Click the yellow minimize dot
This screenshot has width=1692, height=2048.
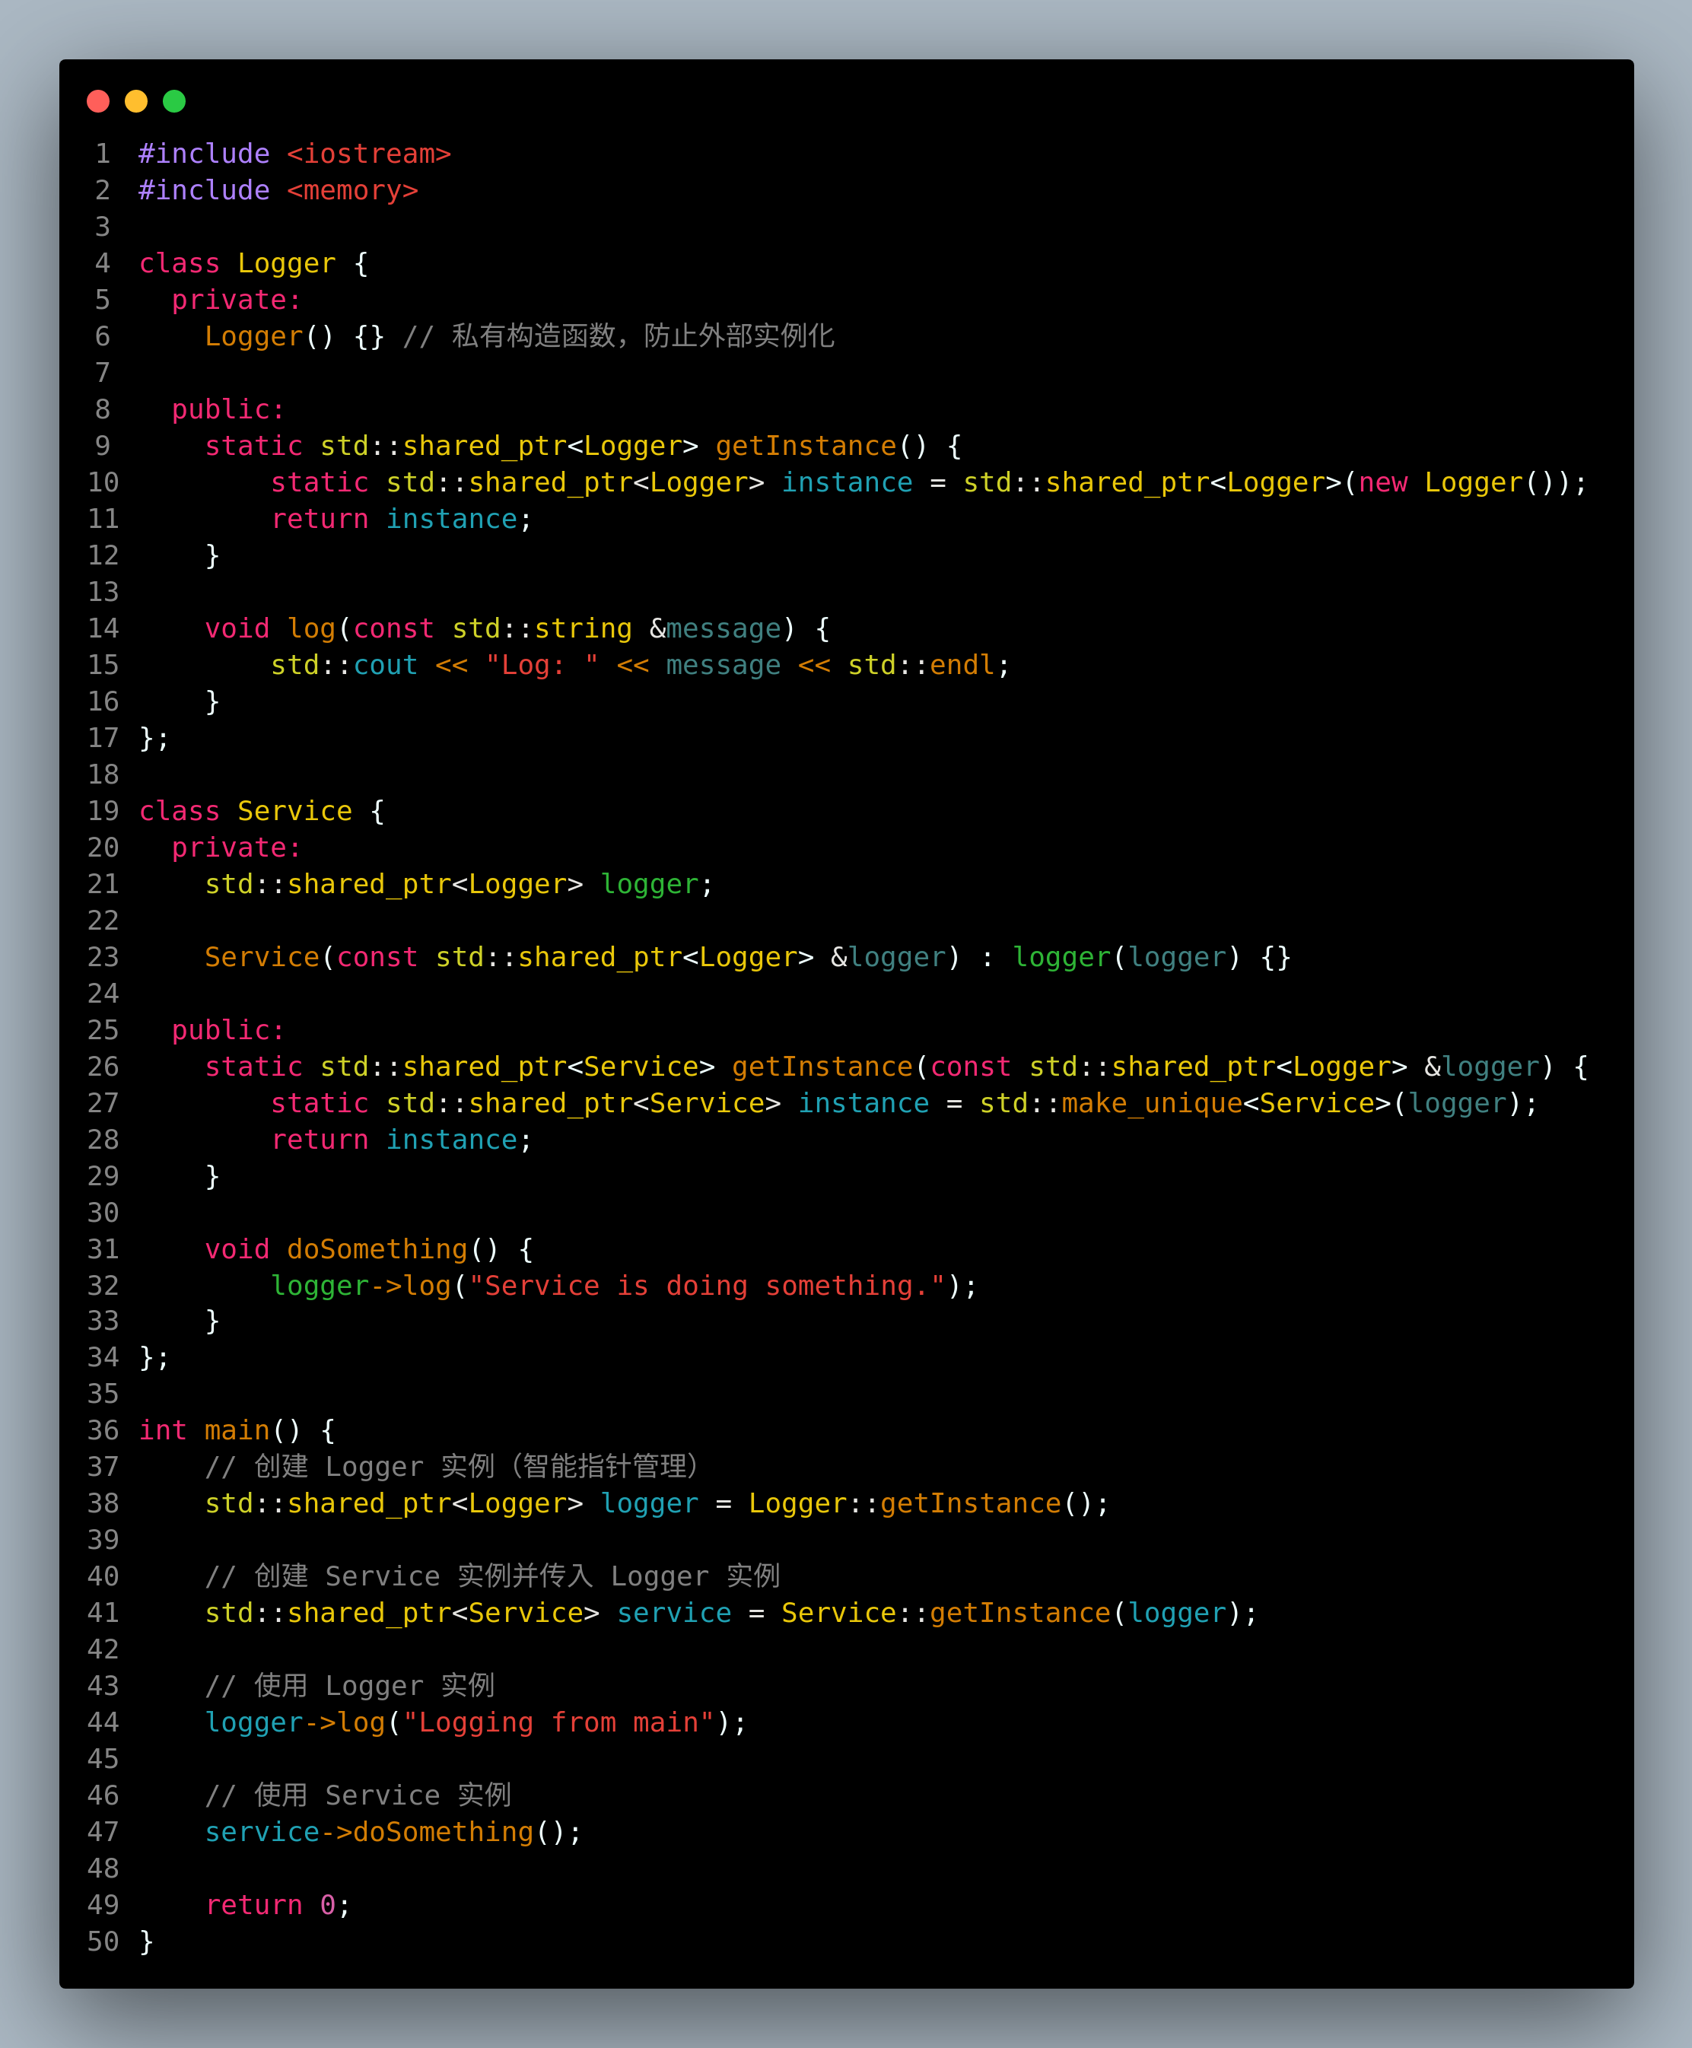[x=136, y=101]
